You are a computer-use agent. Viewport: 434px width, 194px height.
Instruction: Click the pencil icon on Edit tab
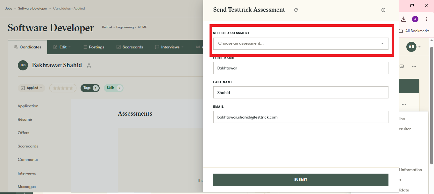coord(55,47)
